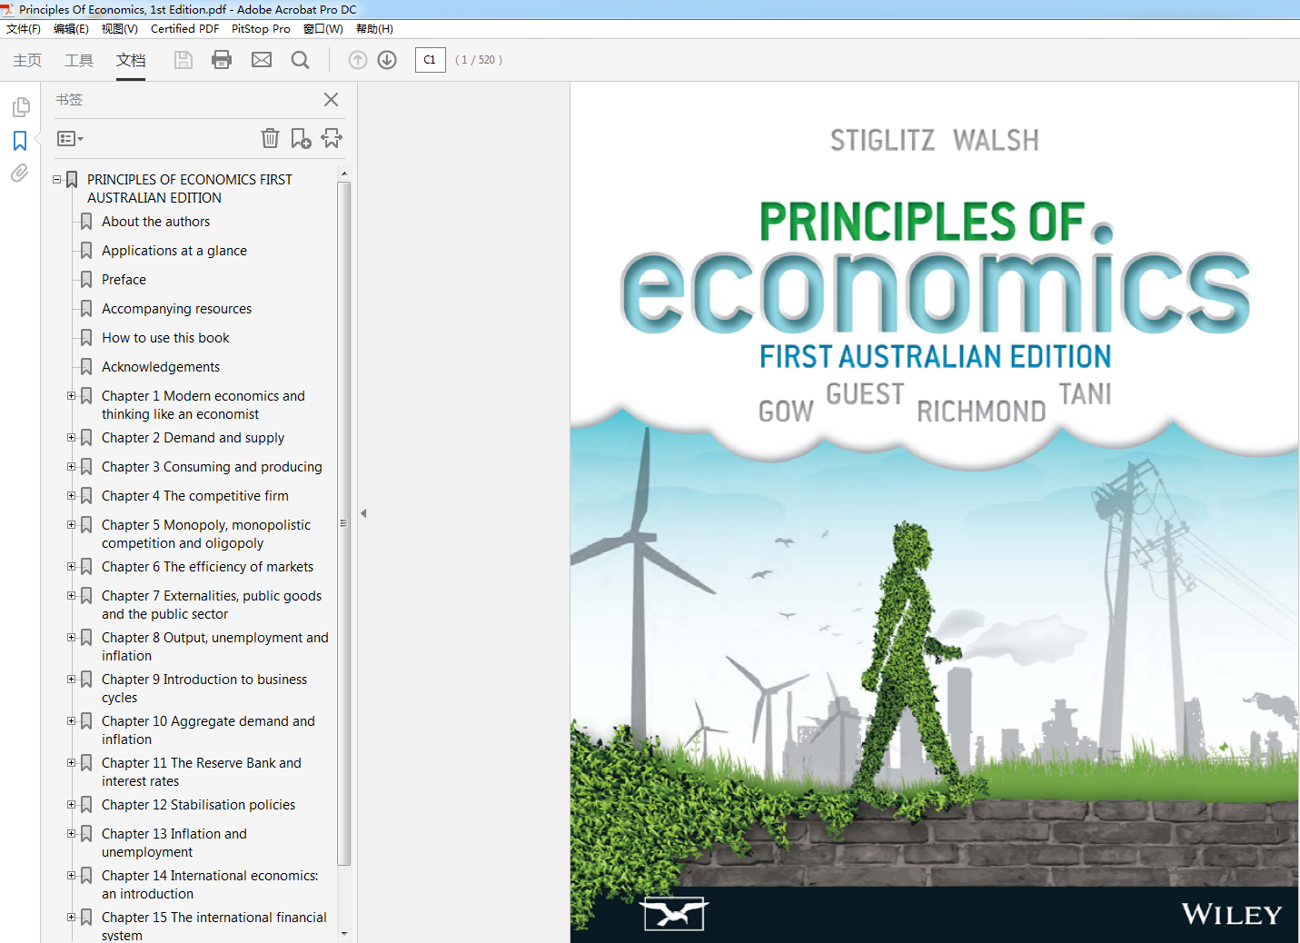Image resolution: width=1300 pixels, height=943 pixels.
Task: Collapse the root bookmark PRINCIPLES OF ECONOMICS
Action: click(x=56, y=180)
